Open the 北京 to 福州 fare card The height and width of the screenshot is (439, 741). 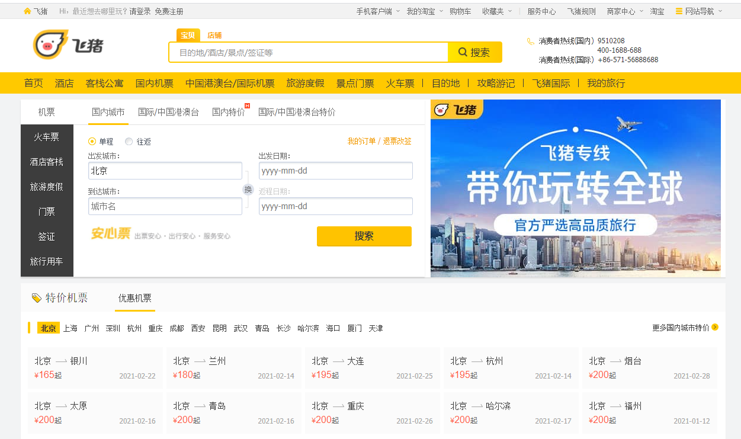[650, 413]
